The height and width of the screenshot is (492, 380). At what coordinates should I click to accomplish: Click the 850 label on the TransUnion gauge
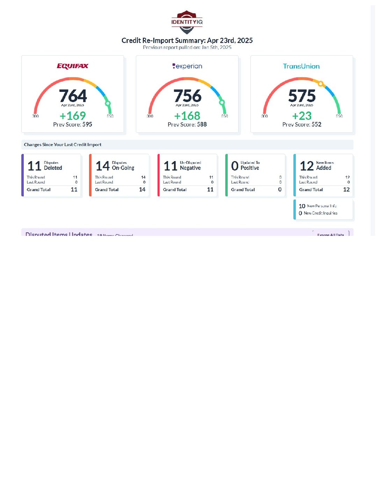point(339,116)
